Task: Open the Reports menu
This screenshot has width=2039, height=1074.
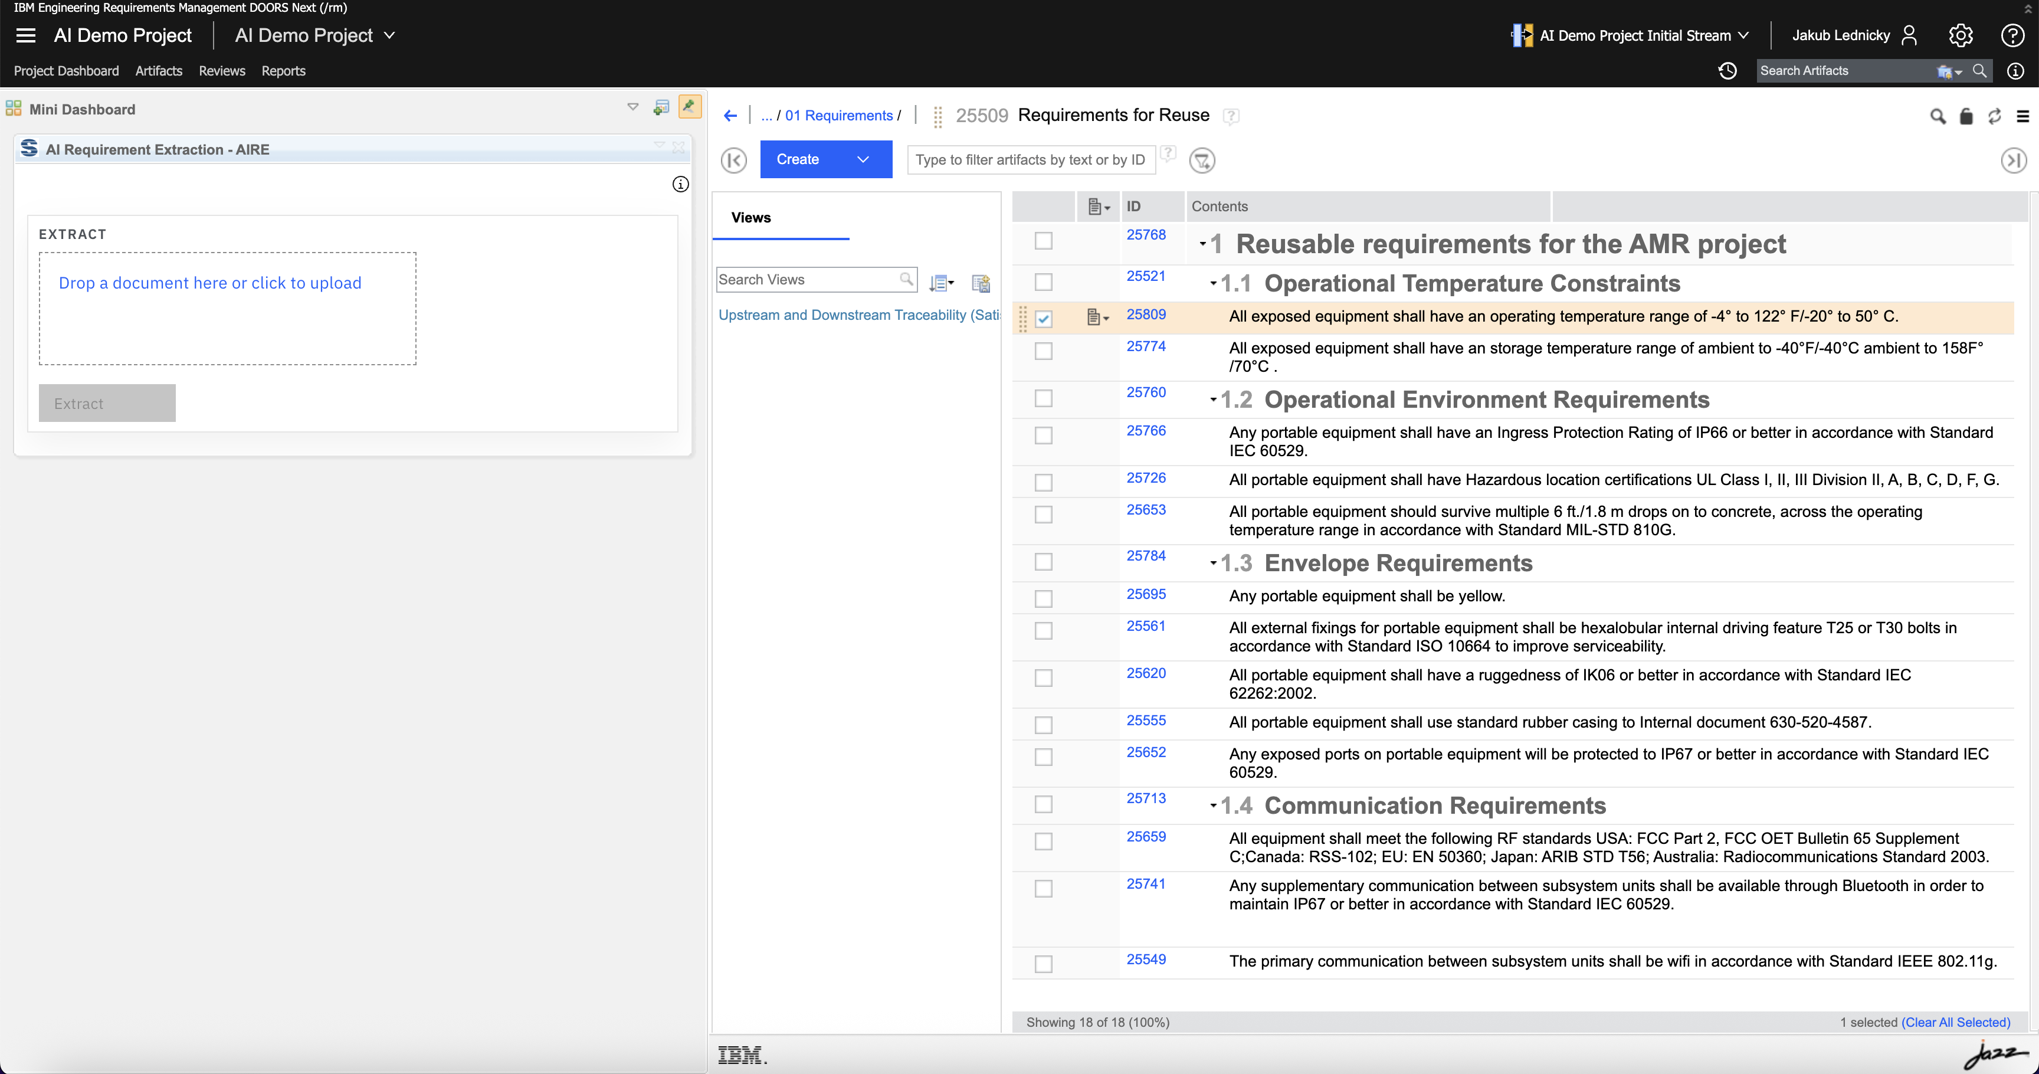Action: pyautogui.click(x=283, y=71)
